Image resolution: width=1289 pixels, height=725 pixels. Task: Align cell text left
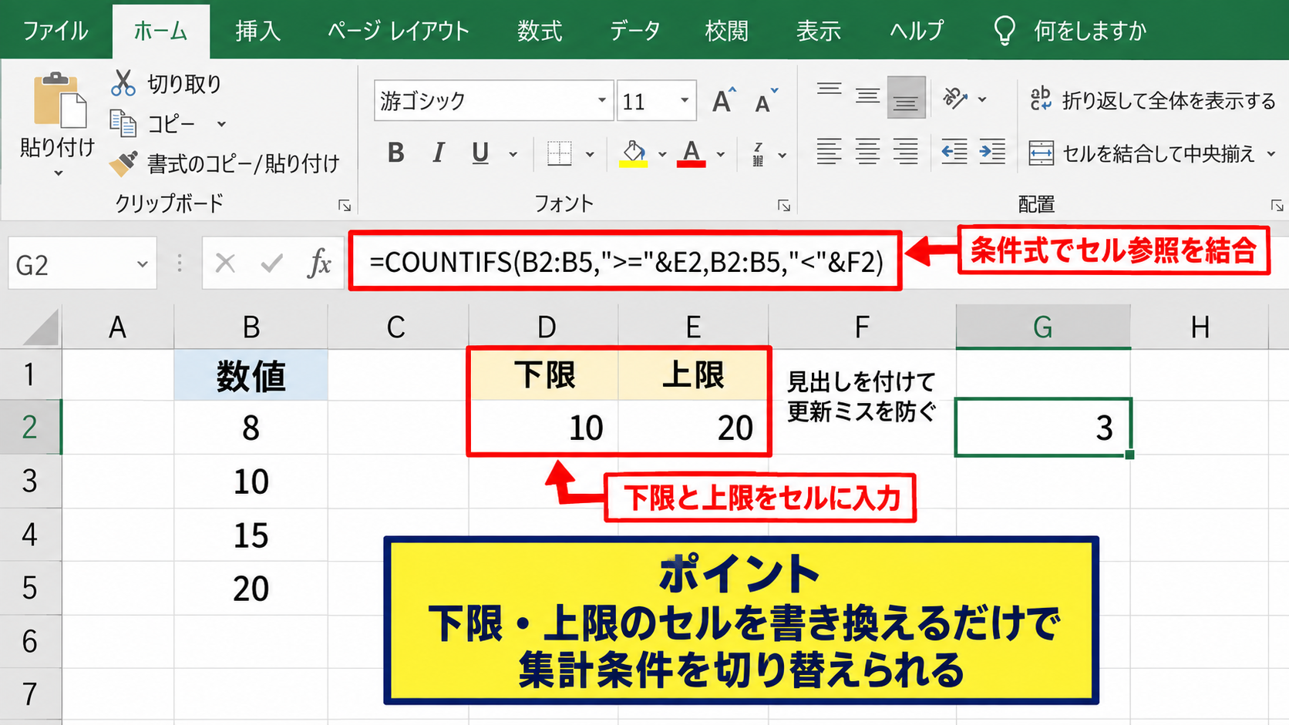point(830,152)
